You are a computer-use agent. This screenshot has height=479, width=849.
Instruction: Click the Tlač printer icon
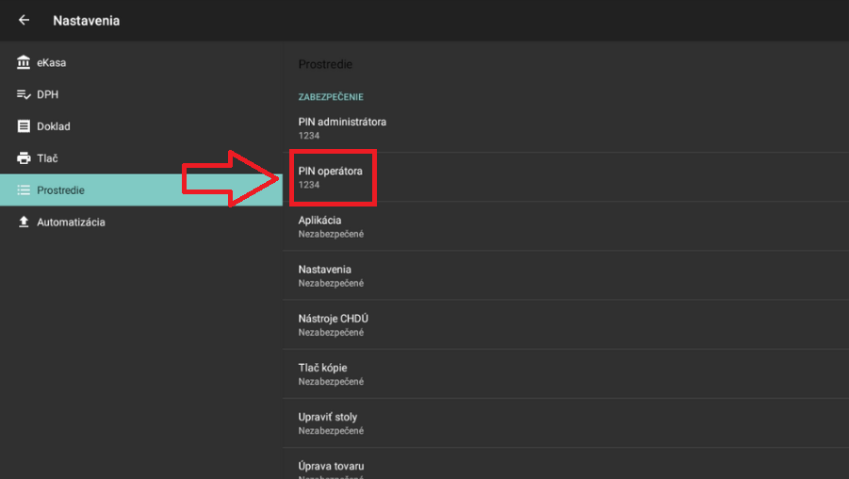click(x=24, y=158)
